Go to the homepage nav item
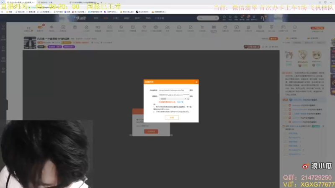Image resolution: width=335 pixels, height=188 pixels. pyautogui.click(x=96, y=18)
